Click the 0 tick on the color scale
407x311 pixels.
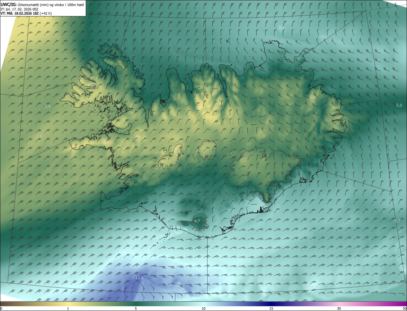1,308
